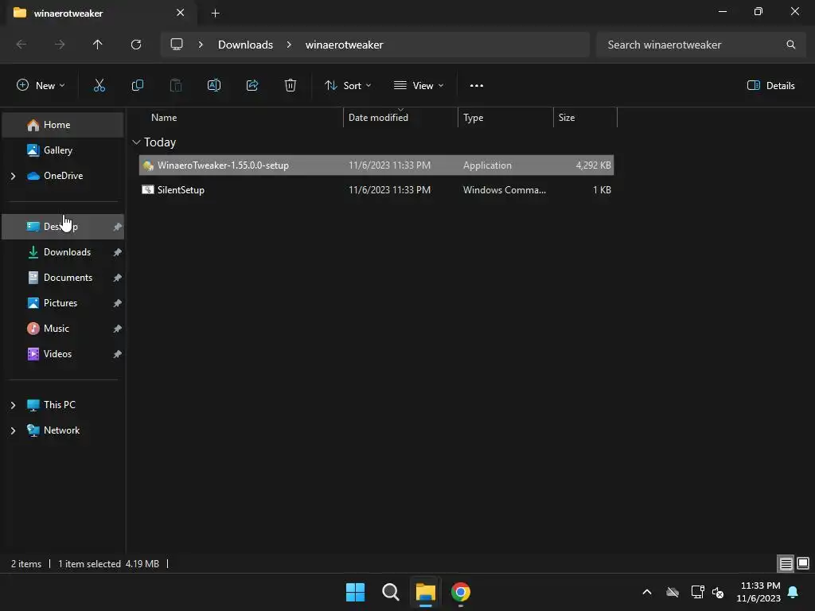Select the WinaeroTweaker-1.55.0.0-setup file
815x611 pixels.
(376, 165)
